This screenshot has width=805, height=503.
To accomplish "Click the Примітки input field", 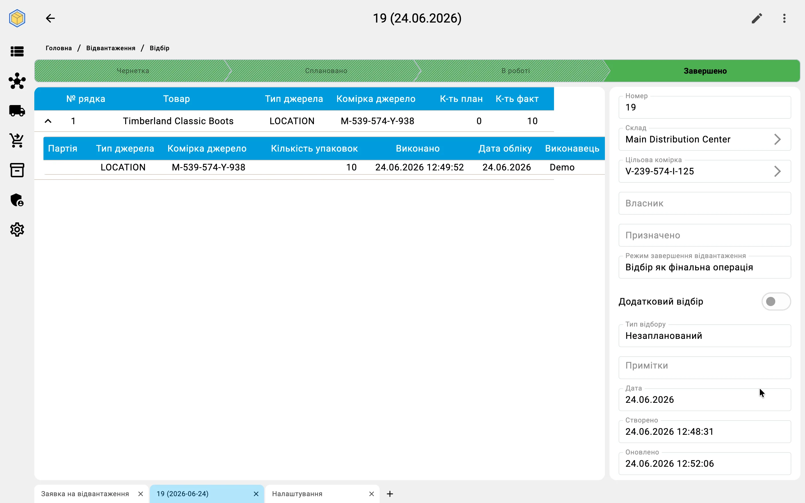I will (x=704, y=368).
